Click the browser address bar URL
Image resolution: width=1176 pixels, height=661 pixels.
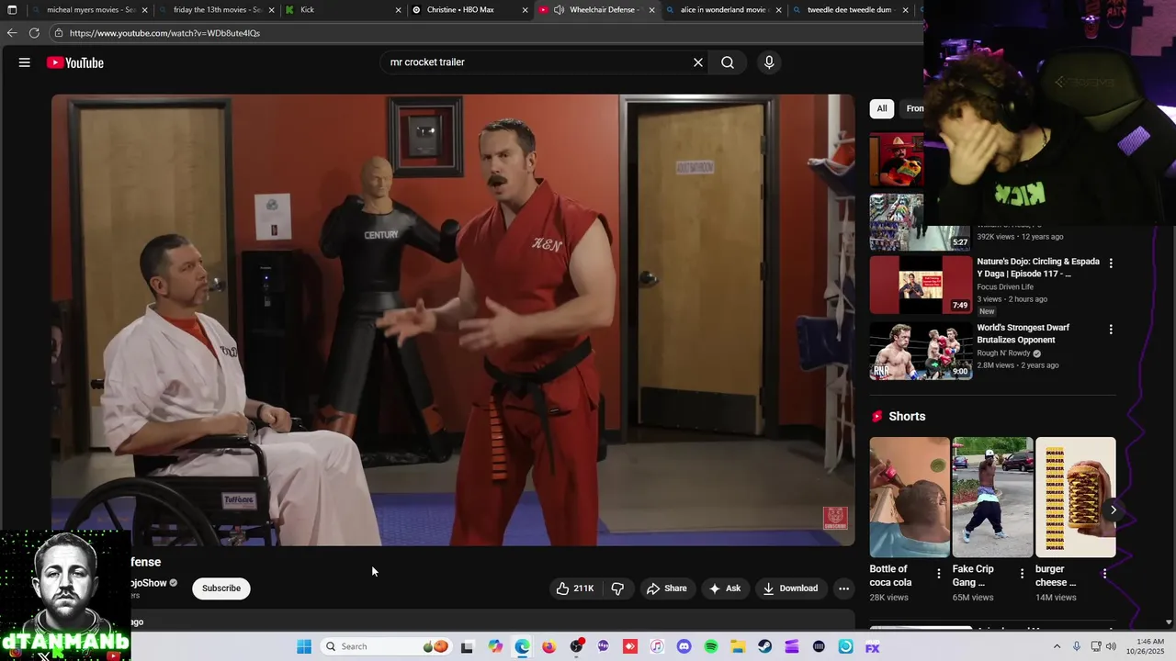(x=164, y=33)
